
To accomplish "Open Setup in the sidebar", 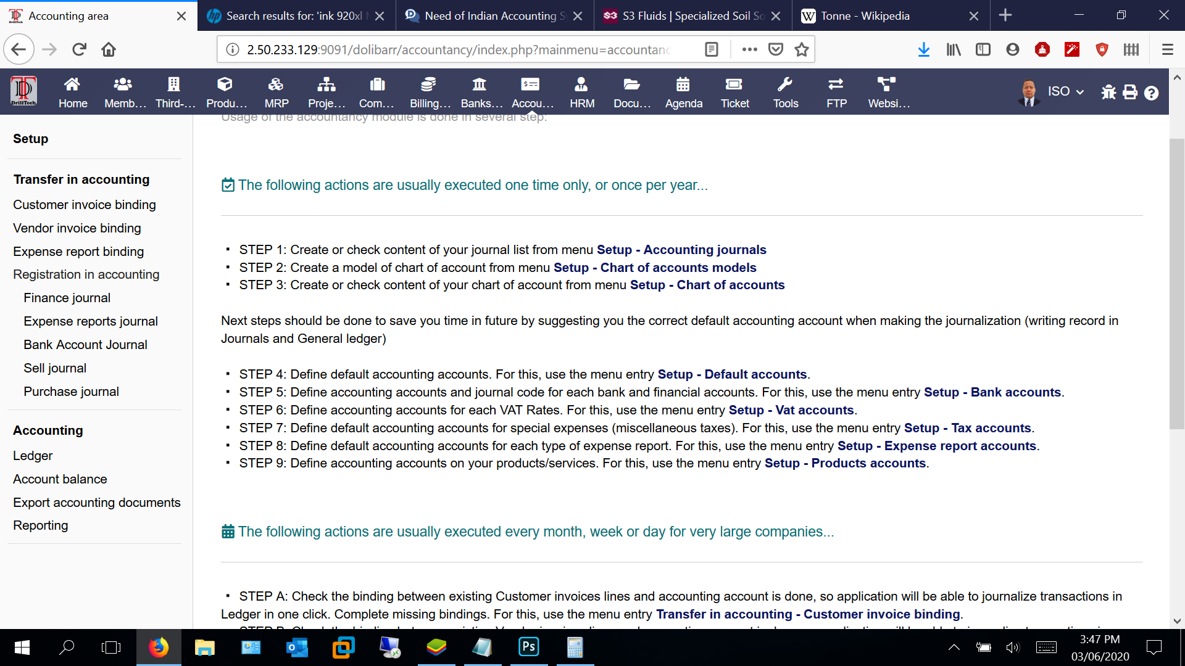I will (x=30, y=139).
